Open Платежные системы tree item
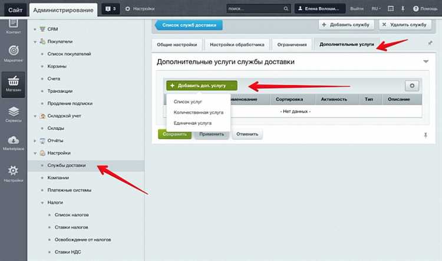The width and height of the screenshot is (442, 261). click(x=70, y=190)
